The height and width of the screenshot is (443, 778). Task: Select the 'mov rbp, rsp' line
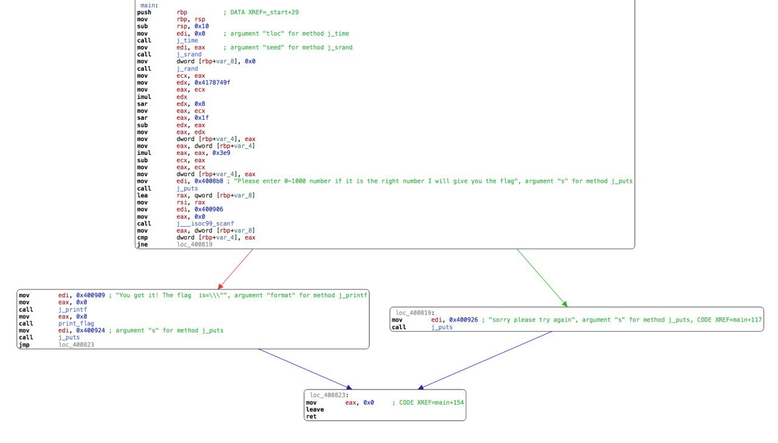click(171, 19)
